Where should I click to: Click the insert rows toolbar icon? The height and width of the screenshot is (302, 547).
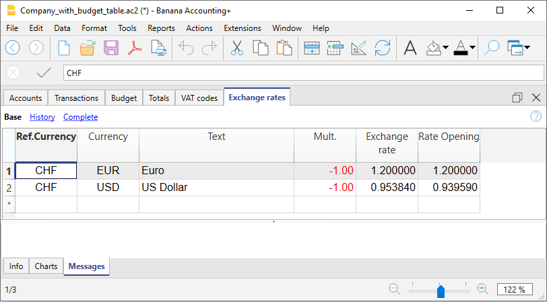coord(335,48)
